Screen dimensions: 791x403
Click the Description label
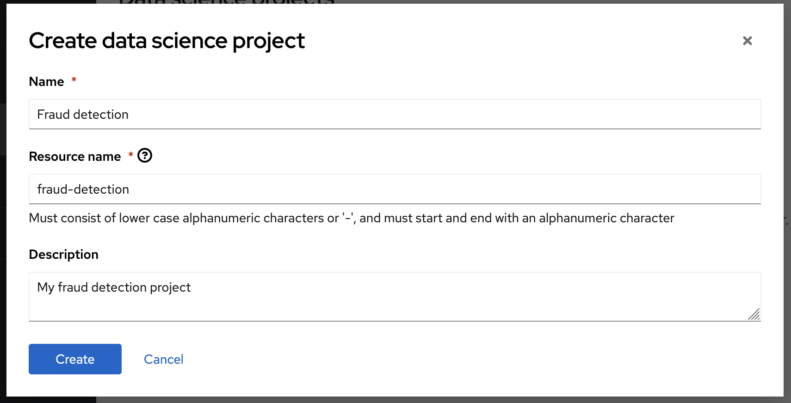pos(63,254)
